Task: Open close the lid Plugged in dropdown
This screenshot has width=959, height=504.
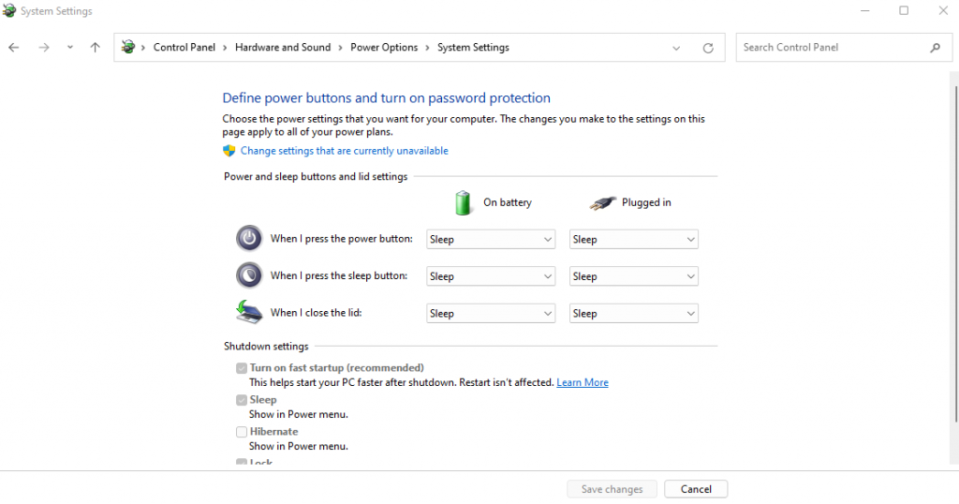Action: (x=634, y=314)
